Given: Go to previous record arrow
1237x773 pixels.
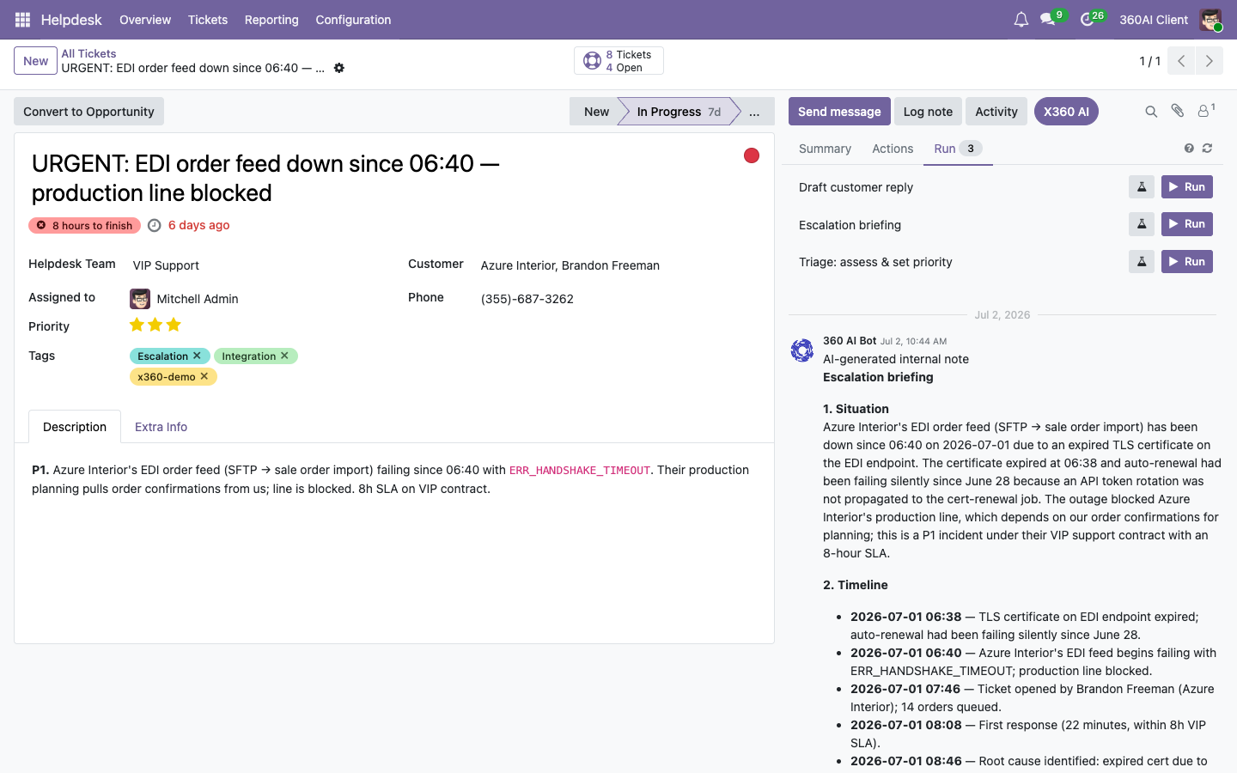Looking at the screenshot, I should 1181,61.
